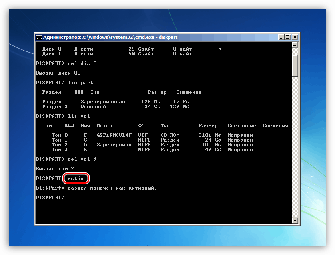The image size is (335, 255).
Task: Click 'Основной' in the Раздел 2 row
Action: [x=93, y=107]
